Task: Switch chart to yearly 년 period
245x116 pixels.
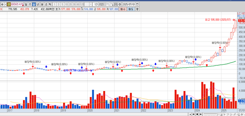Action: 38,4
